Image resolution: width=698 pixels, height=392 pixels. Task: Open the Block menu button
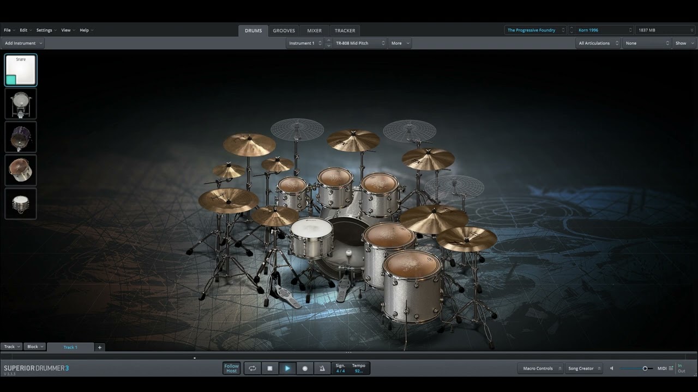coord(35,347)
